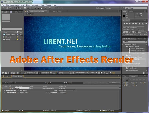Select the Hand tool

tap(7, 8)
